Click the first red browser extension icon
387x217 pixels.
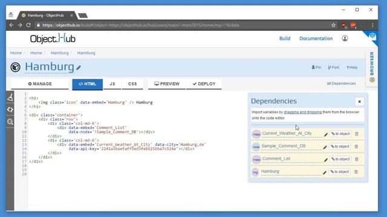343,25
